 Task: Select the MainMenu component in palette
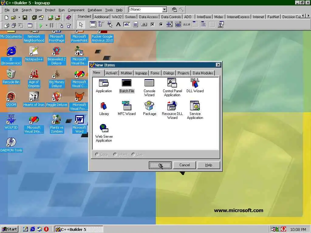(x=101, y=24)
